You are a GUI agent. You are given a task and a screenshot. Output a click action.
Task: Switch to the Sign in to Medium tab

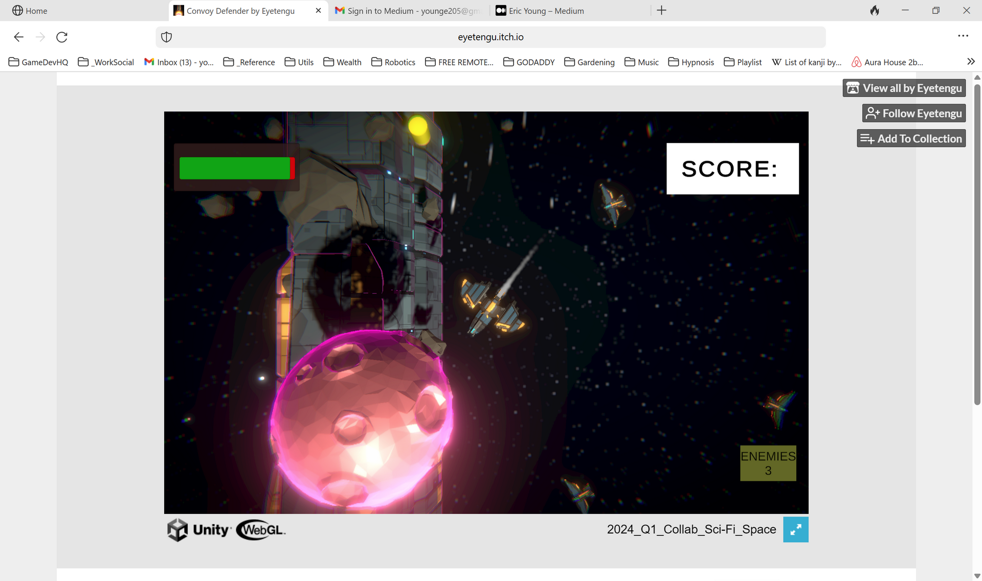[408, 11]
